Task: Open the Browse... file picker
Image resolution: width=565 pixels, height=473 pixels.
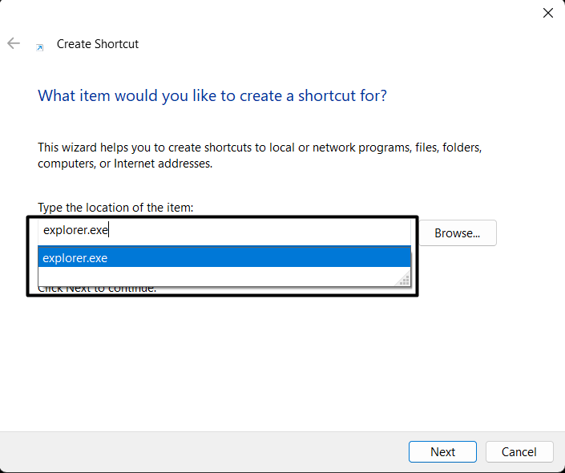Action: [457, 233]
